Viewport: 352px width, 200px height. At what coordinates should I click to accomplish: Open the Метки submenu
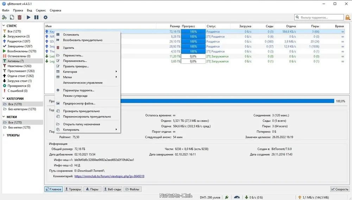tap(88, 77)
